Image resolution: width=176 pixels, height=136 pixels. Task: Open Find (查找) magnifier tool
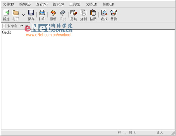click(x=104, y=12)
